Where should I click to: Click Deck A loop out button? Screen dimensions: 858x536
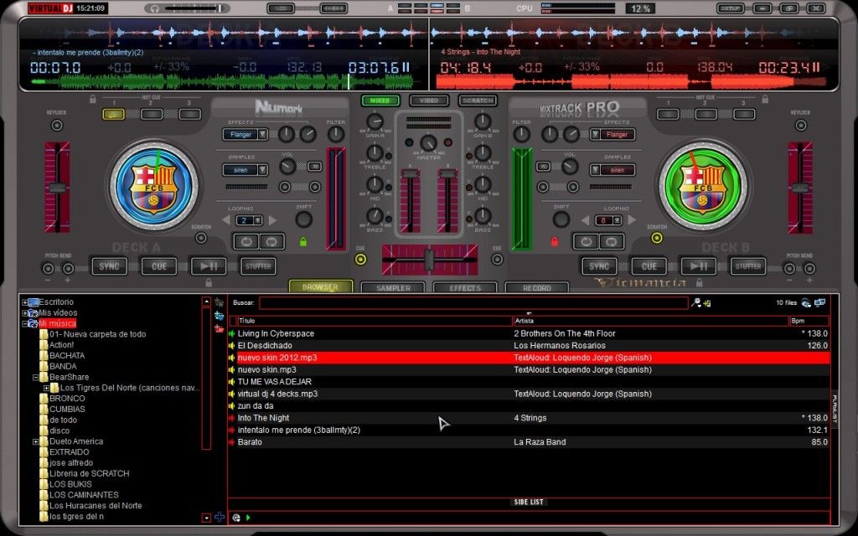[x=271, y=241]
